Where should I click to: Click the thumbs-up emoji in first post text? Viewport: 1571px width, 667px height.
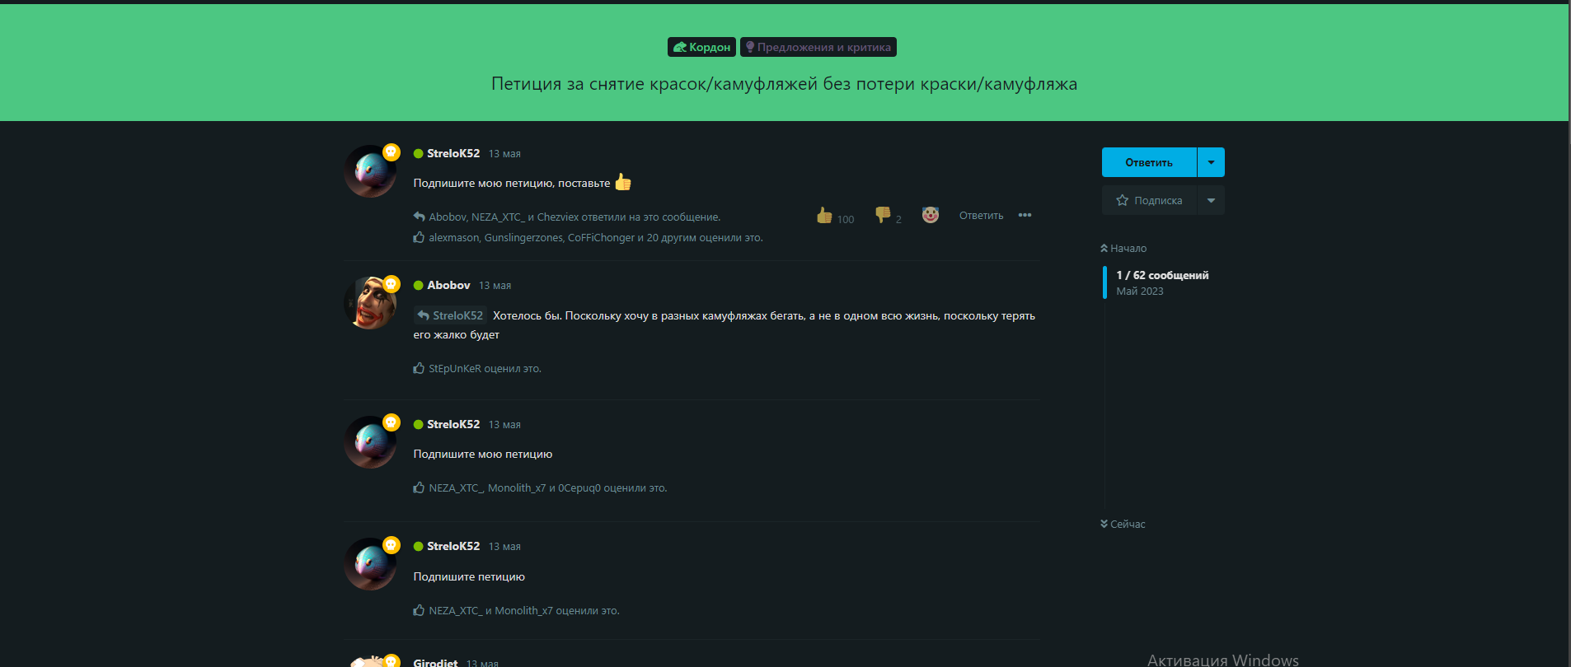[x=623, y=182]
